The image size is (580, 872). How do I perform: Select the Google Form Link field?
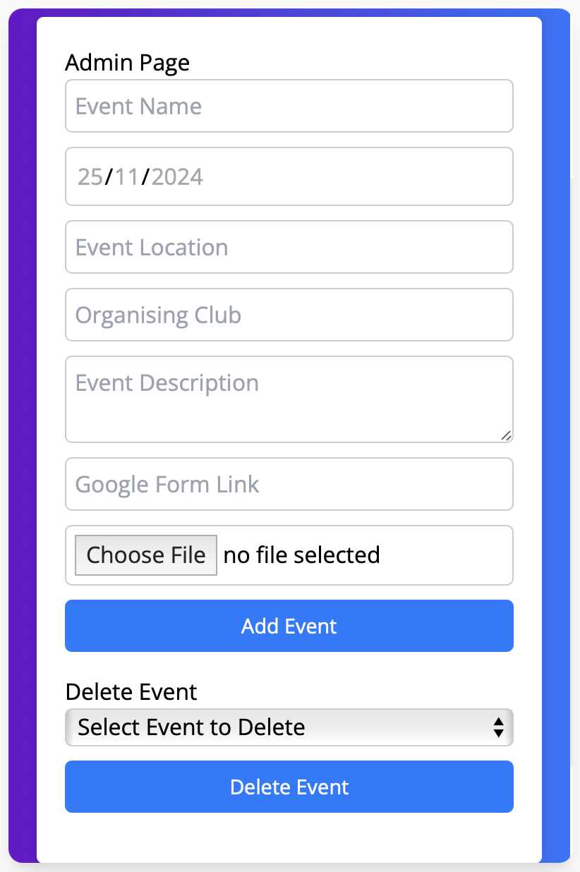click(289, 484)
